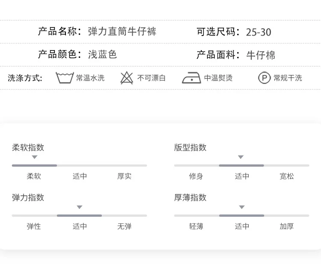
Task: Select the 无弹 elasticity label
Action: click(x=125, y=226)
